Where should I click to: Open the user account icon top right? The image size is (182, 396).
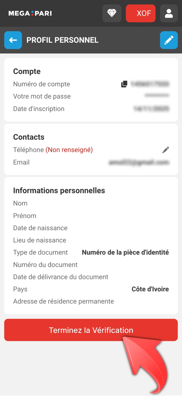coord(169,13)
